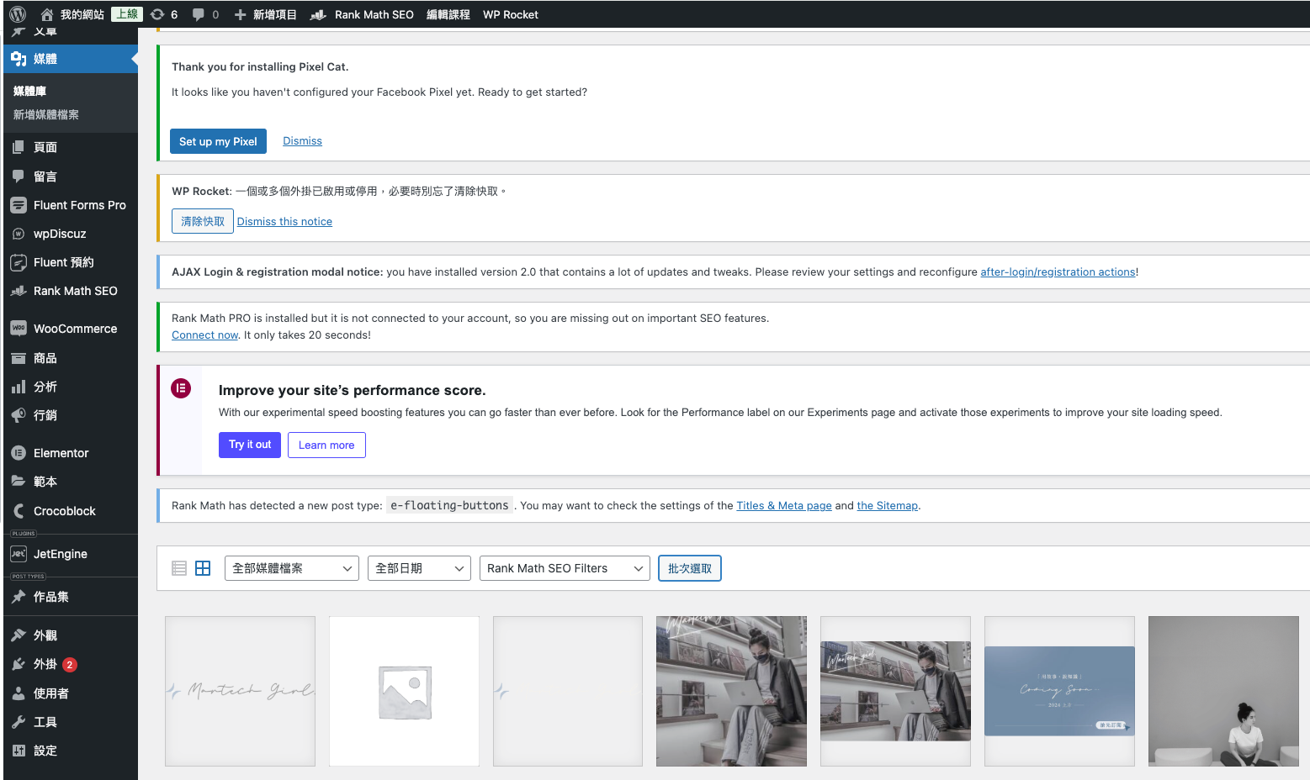Select 新增媒體檔案 submenu item
This screenshot has height=780, width=1310.
click(x=46, y=115)
